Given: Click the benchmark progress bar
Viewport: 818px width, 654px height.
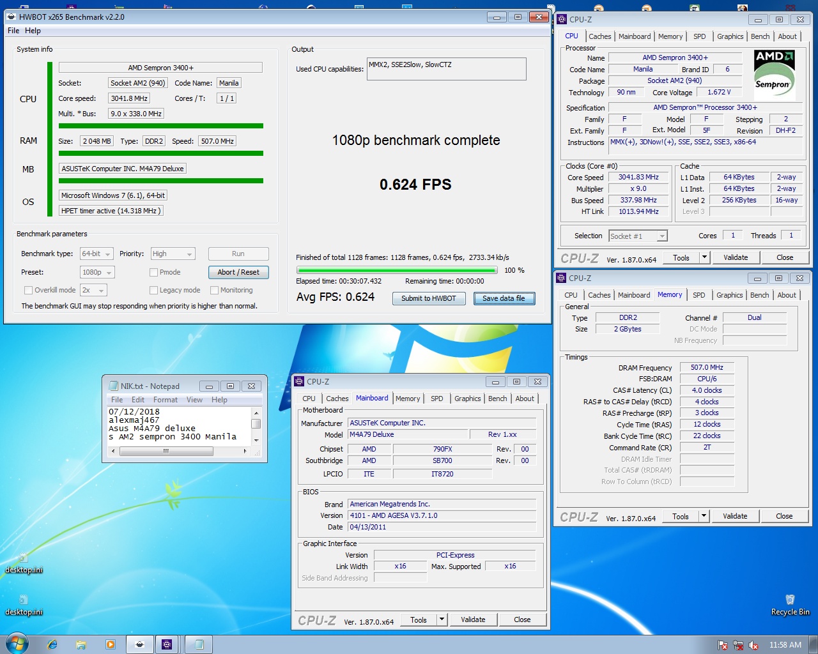Looking at the screenshot, I should click(396, 270).
